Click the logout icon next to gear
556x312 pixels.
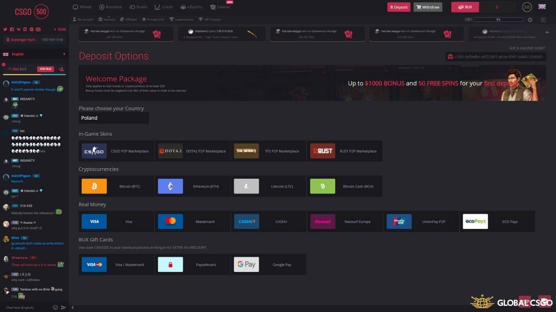coord(543,19)
